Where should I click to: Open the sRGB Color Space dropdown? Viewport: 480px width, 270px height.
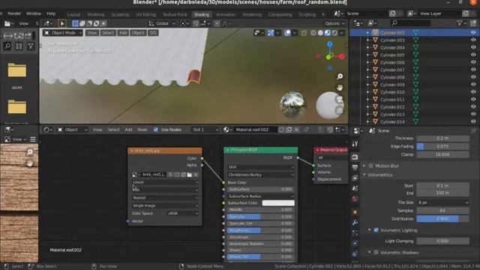point(183,213)
